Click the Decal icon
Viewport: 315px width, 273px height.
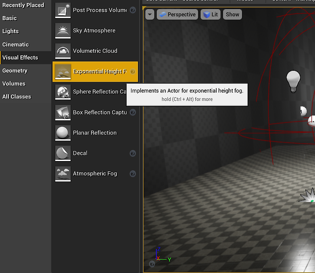click(x=63, y=153)
